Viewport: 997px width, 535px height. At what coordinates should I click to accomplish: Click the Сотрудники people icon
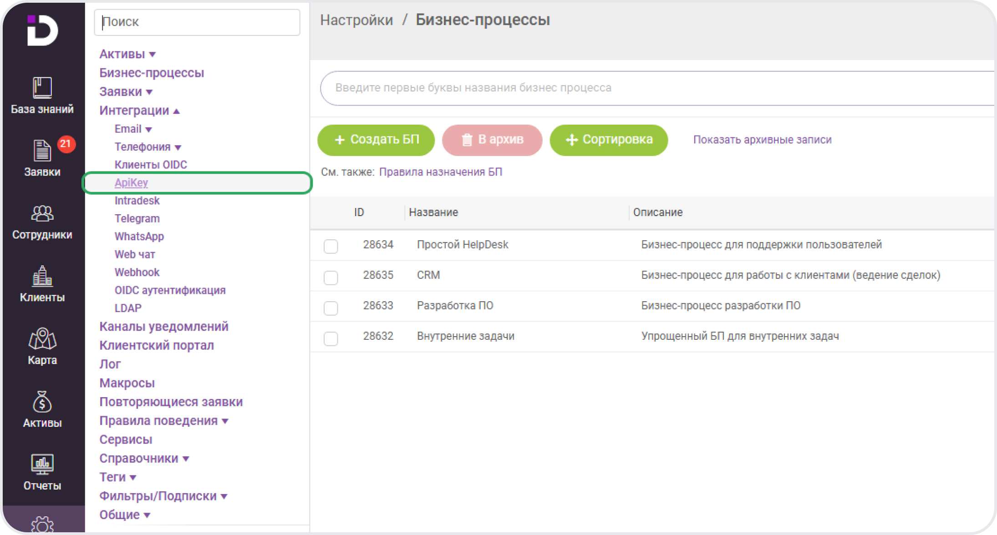(42, 213)
